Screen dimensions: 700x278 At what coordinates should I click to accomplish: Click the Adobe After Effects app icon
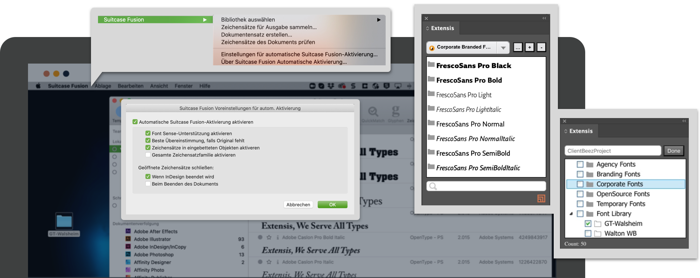pyautogui.click(x=128, y=231)
